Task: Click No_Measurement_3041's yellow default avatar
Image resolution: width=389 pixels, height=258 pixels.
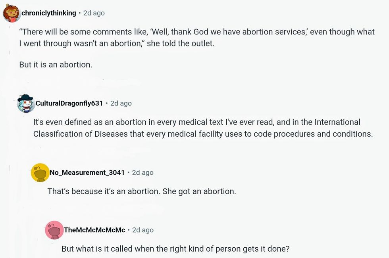Action: (40, 173)
